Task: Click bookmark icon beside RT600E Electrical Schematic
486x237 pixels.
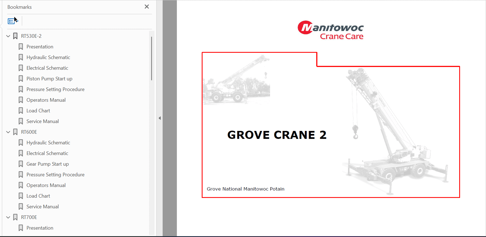Action: (21, 153)
